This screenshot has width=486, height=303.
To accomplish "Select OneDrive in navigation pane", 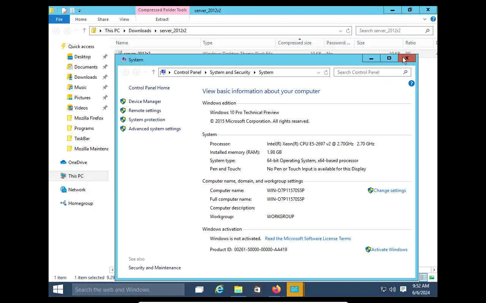I will [x=77, y=162].
